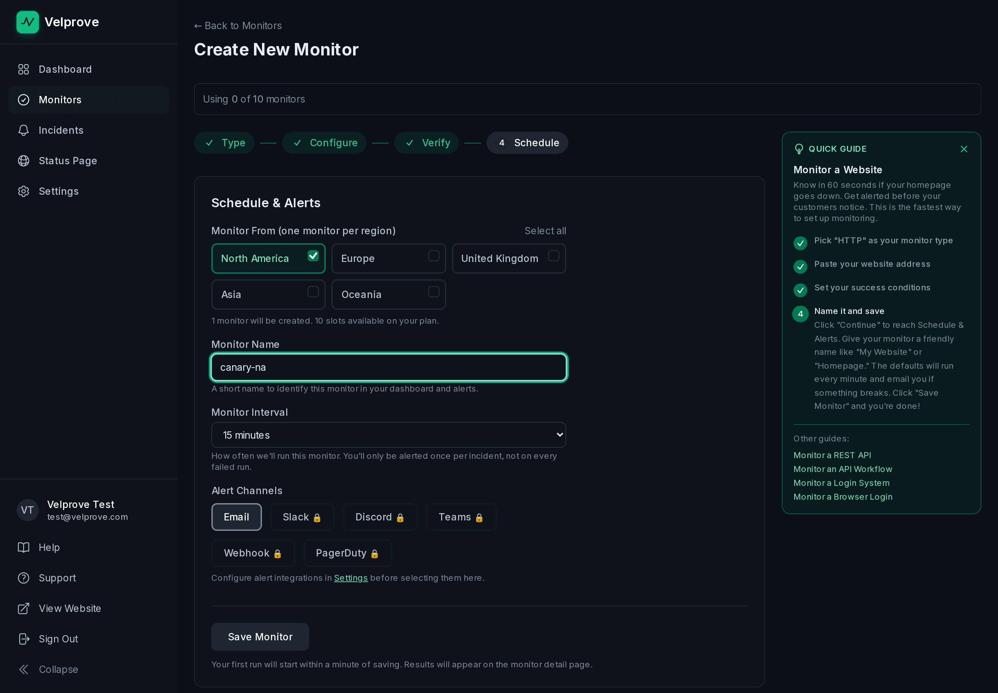Screen dimensions: 998x693
Task: Open the Settings link in alert hint
Action: [350, 578]
